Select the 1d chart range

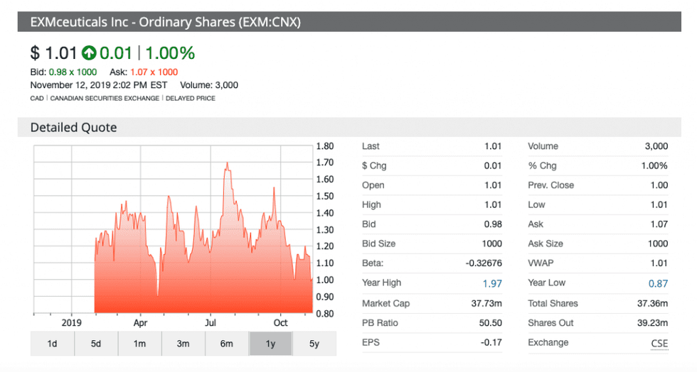pos(52,344)
